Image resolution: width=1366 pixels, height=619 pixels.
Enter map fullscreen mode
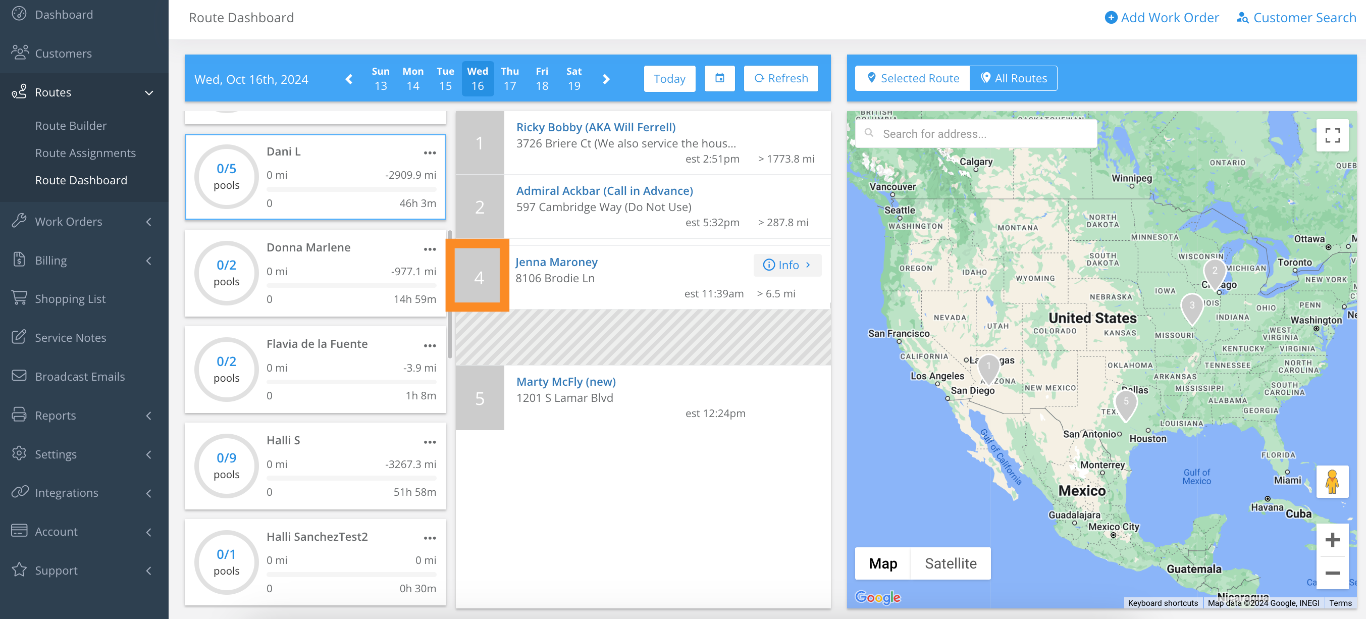pos(1332,135)
